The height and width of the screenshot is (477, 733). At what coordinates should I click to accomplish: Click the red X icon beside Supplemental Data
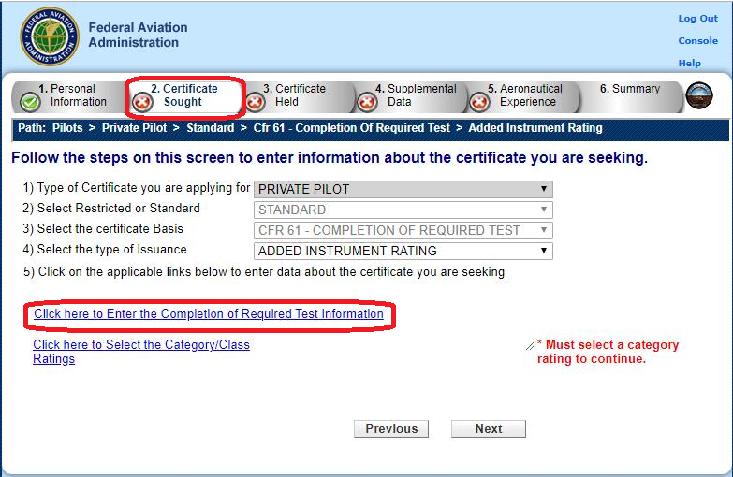[367, 101]
